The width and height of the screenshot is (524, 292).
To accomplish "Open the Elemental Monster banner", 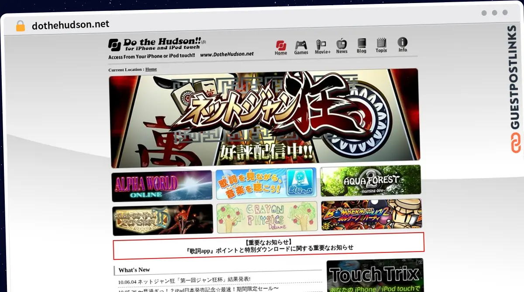I will 162,220.
